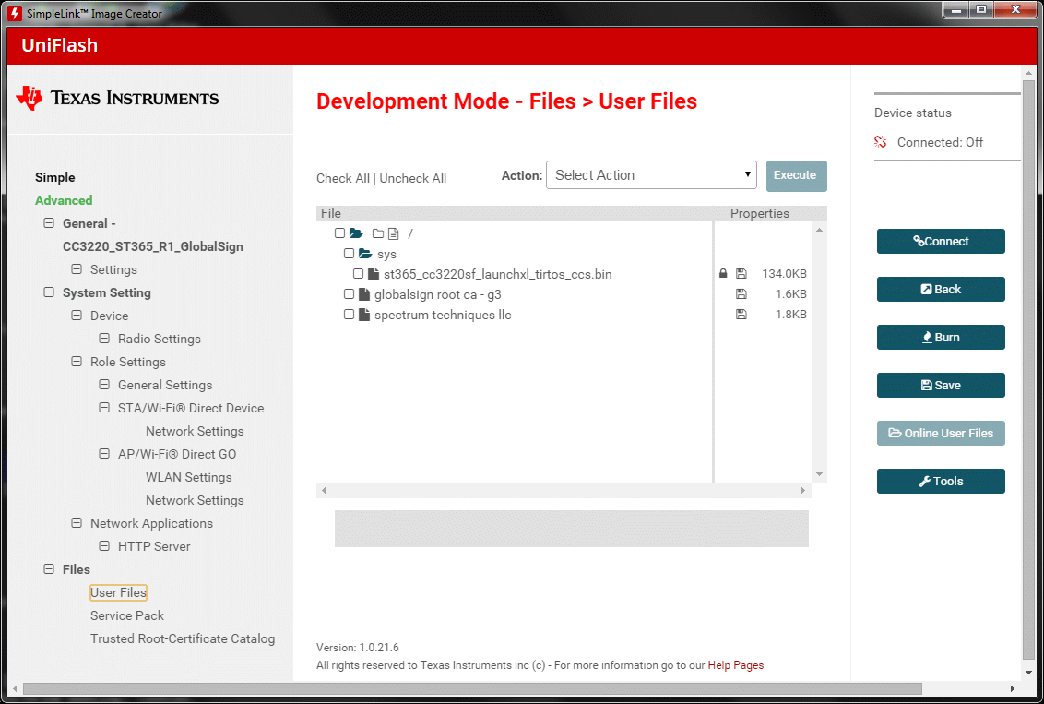Click file icon of spectrum techniques llc
The image size is (1044, 704).
pyautogui.click(x=364, y=315)
